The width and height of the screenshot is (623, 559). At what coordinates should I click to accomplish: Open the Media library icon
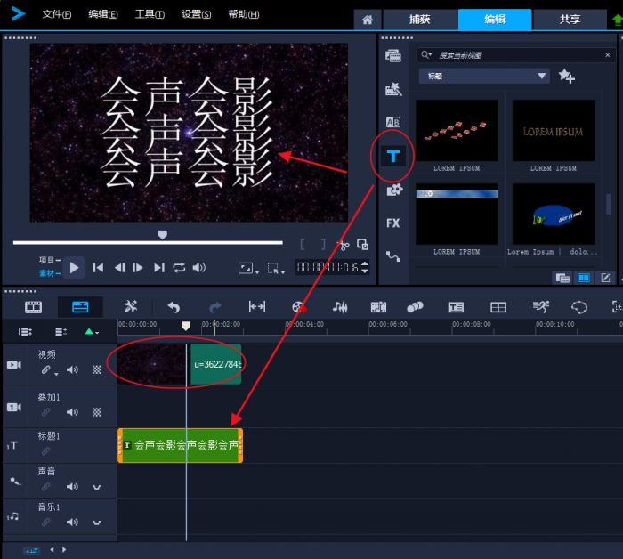[x=393, y=56]
